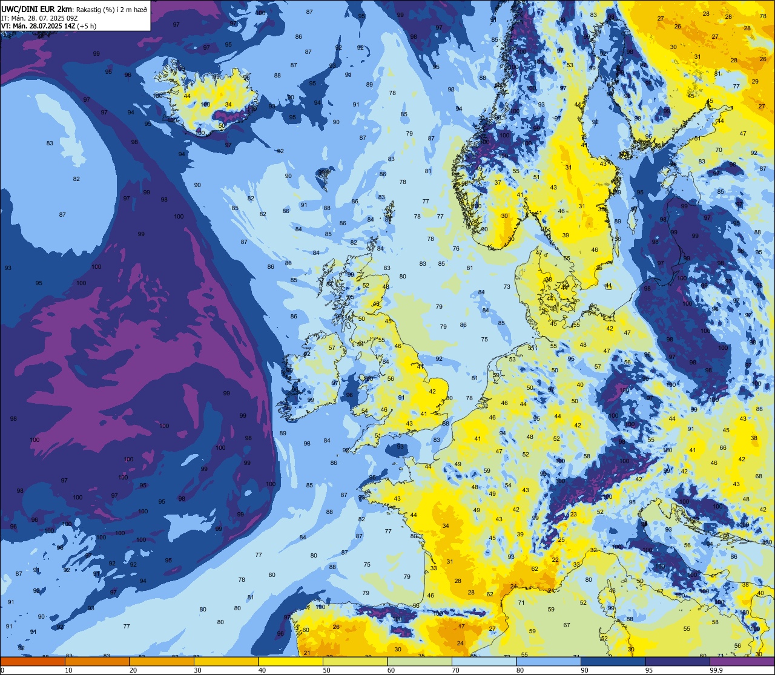Click the 20–30 light orange legend swatch
This screenshot has width=775, height=675.
[162, 662]
